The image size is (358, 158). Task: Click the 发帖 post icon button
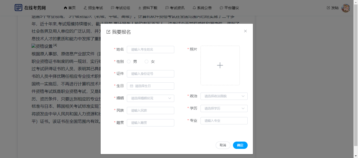tap(333, 8)
